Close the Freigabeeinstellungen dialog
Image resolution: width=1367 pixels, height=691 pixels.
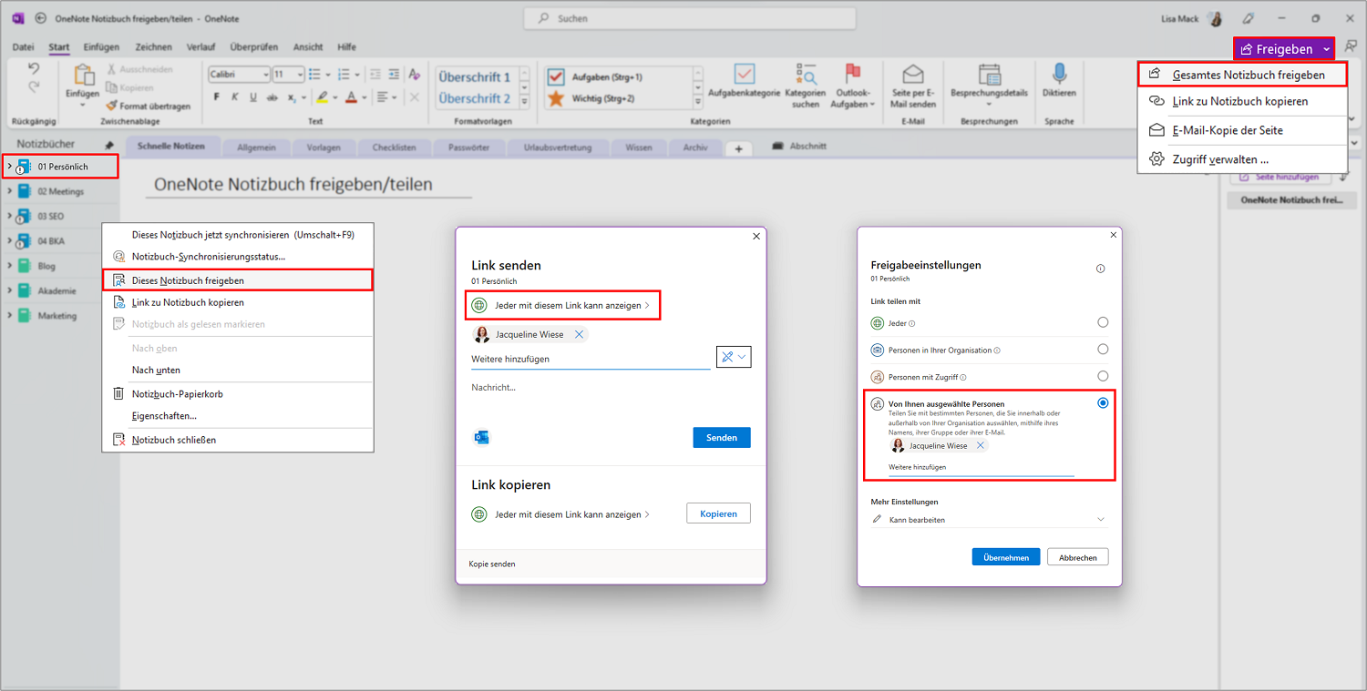coord(1113,235)
